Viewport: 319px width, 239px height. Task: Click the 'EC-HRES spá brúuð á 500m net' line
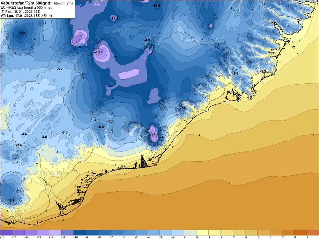point(26,8)
